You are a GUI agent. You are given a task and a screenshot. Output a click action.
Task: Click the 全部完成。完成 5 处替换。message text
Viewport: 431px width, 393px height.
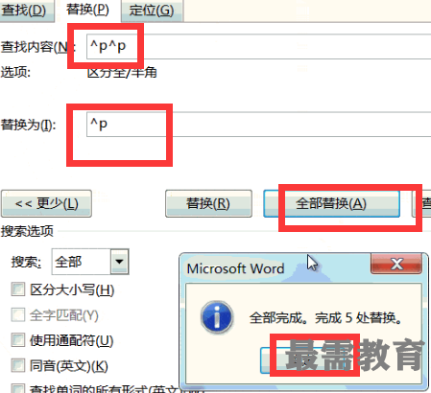click(325, 318)
